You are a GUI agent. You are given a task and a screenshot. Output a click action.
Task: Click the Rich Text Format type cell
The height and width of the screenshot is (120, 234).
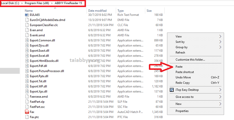[x=128, y=15]
